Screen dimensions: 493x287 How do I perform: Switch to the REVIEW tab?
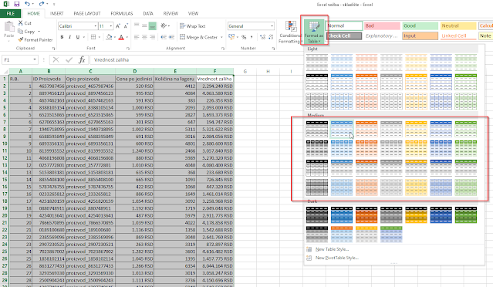pyautogui.click(x=171, y=14)
